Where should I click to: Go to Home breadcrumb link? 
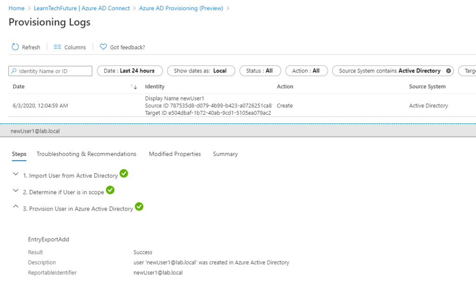click(x=17, y=8)
